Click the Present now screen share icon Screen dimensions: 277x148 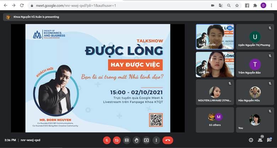(146, 140)
